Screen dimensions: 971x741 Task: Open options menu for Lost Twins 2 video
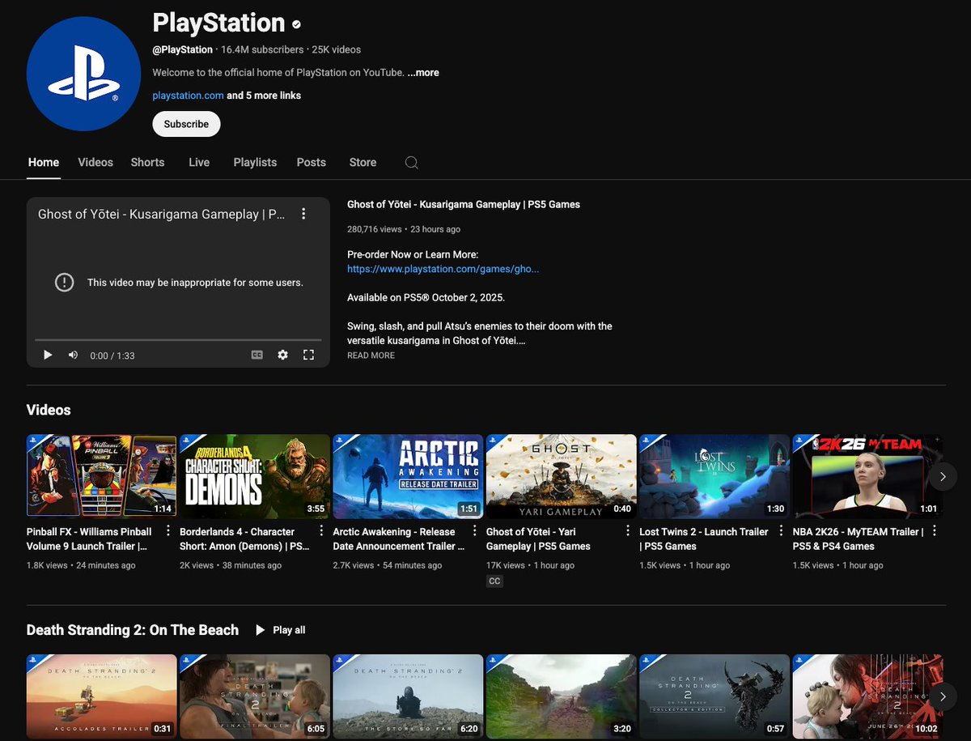pyautogui.click(x=782, y=531)
